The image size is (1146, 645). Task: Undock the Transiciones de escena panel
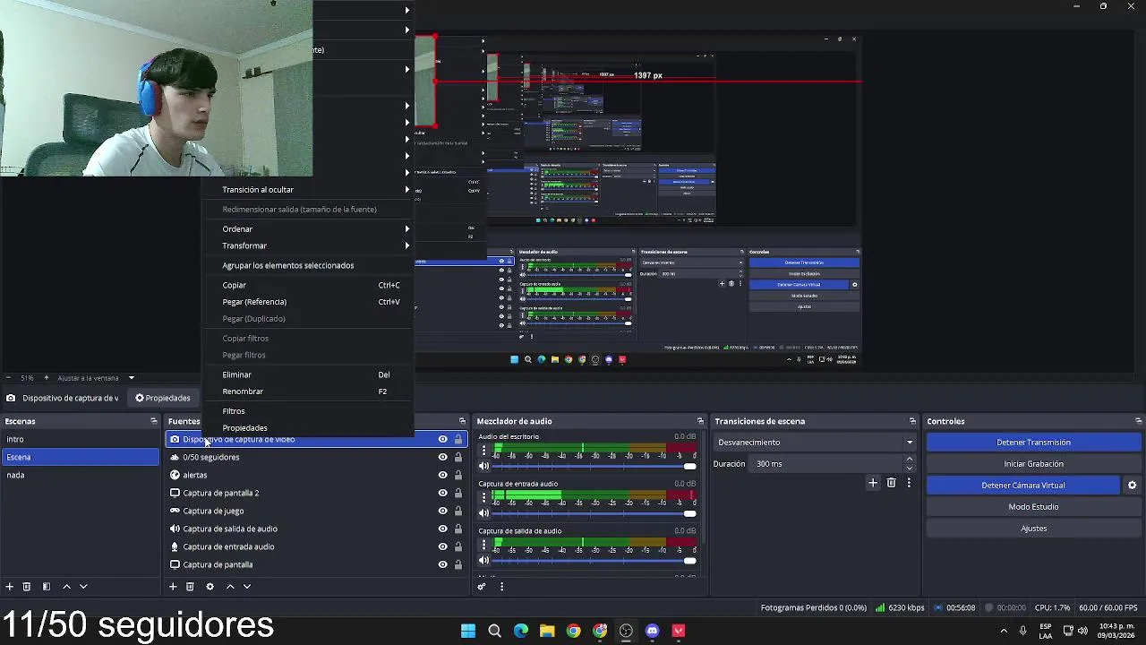[912, 421]
